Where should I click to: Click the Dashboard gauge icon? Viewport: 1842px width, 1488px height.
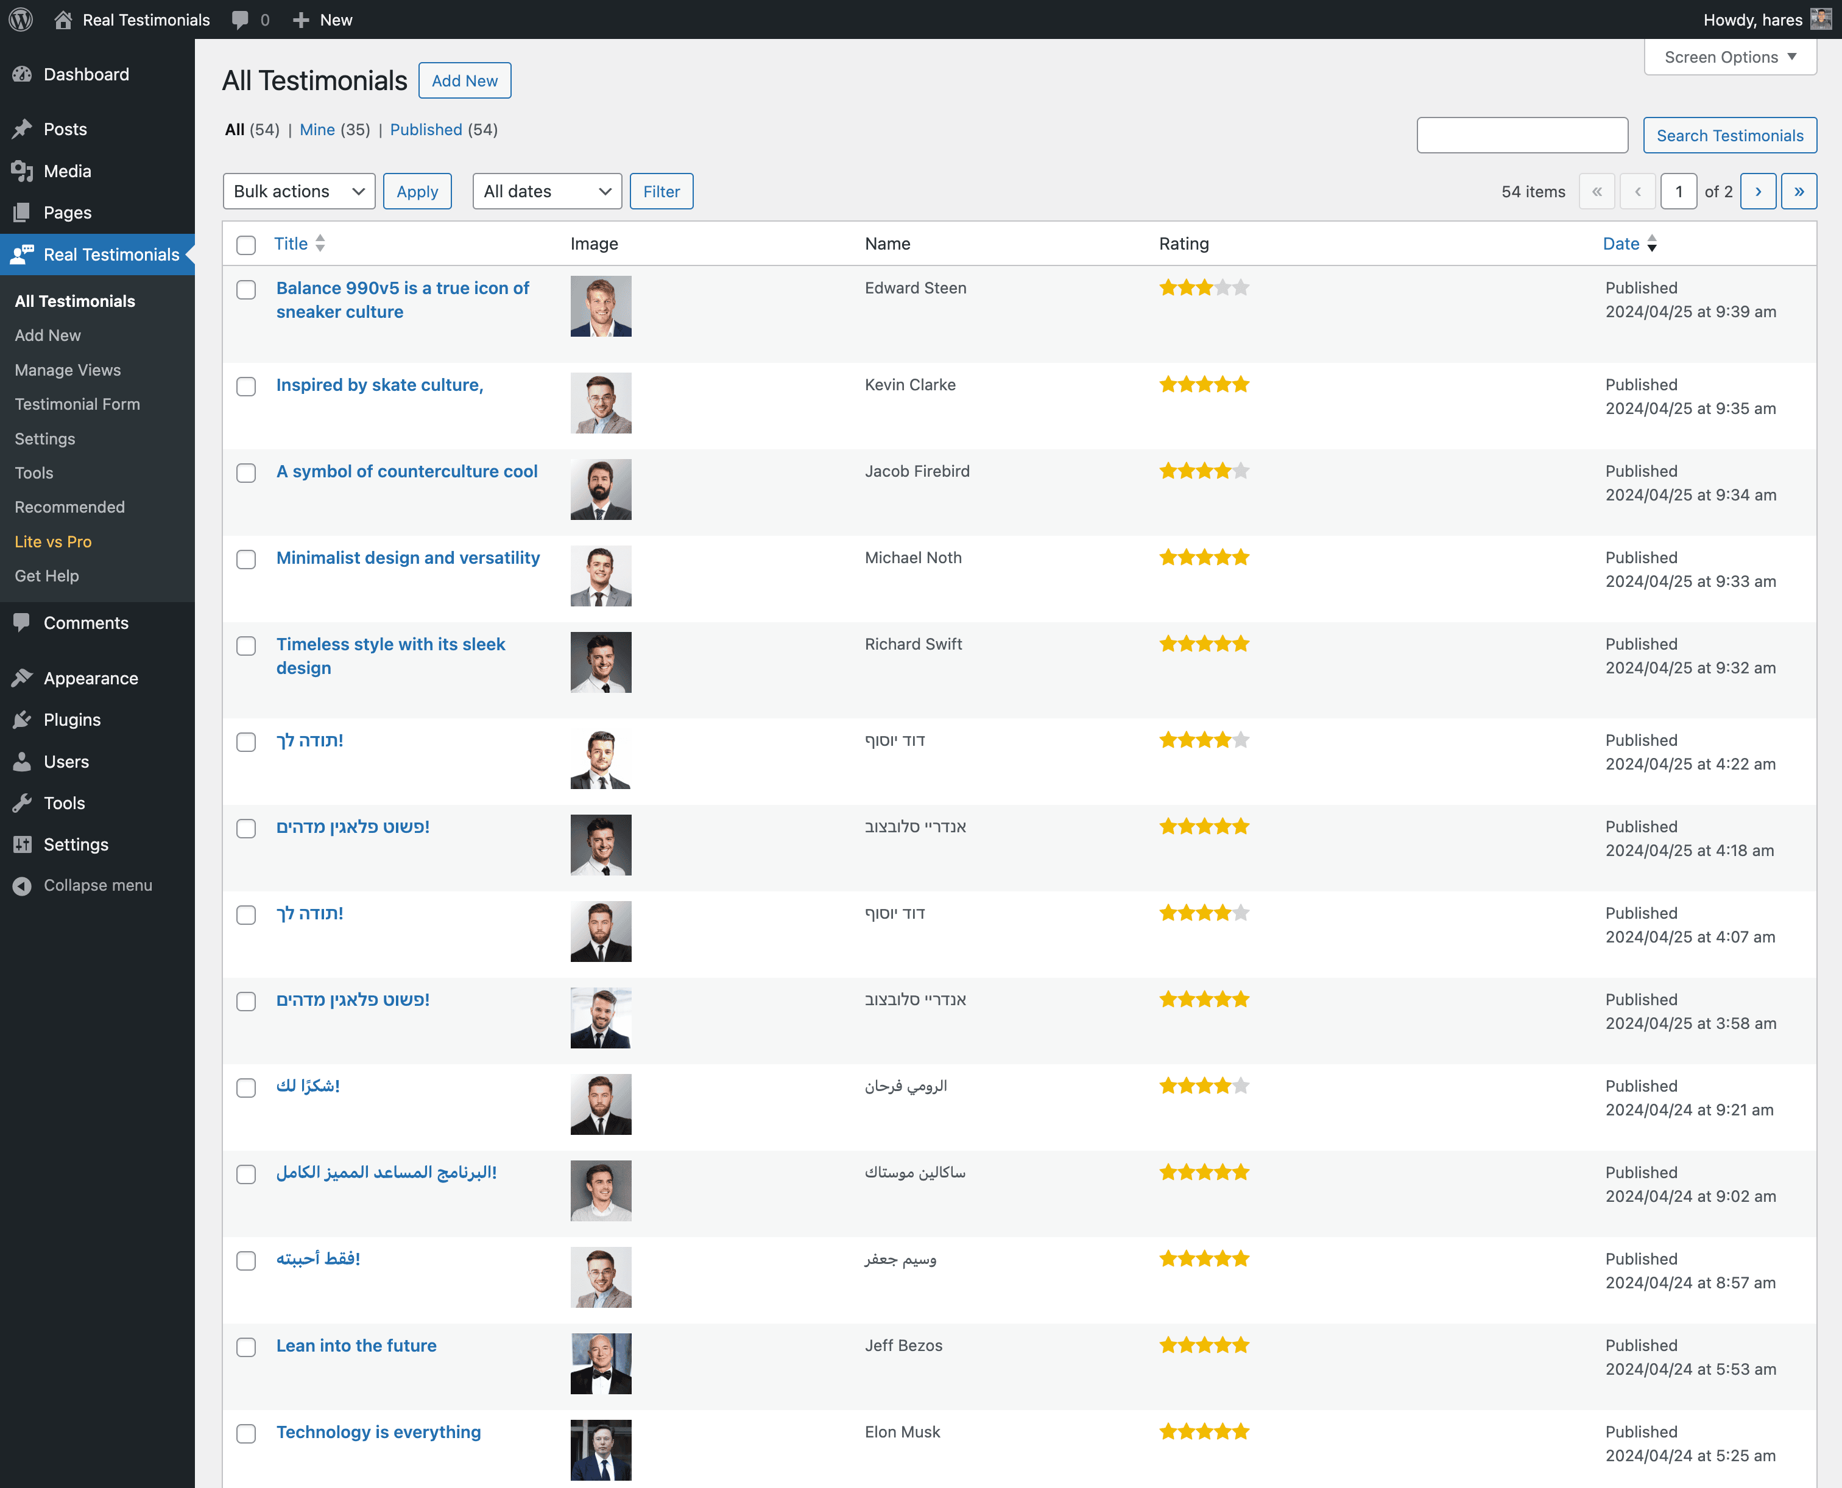23,74
